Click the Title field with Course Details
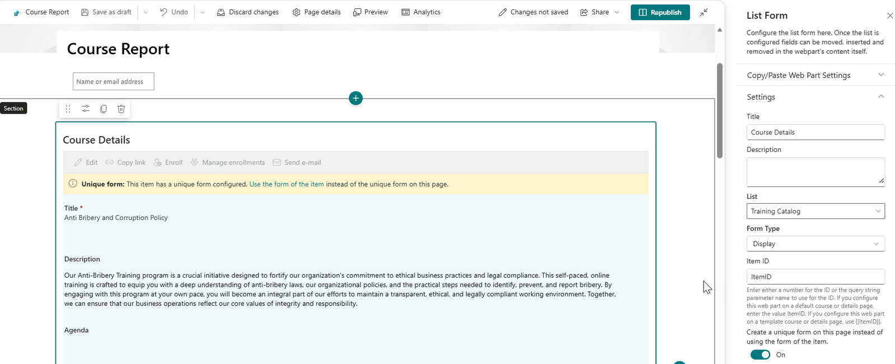 tap(816, 132)
